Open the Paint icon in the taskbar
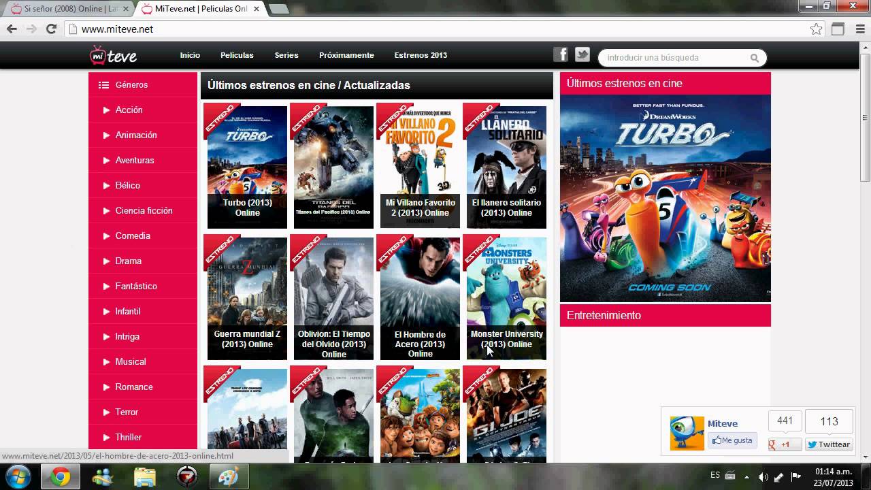 point(229,476)
